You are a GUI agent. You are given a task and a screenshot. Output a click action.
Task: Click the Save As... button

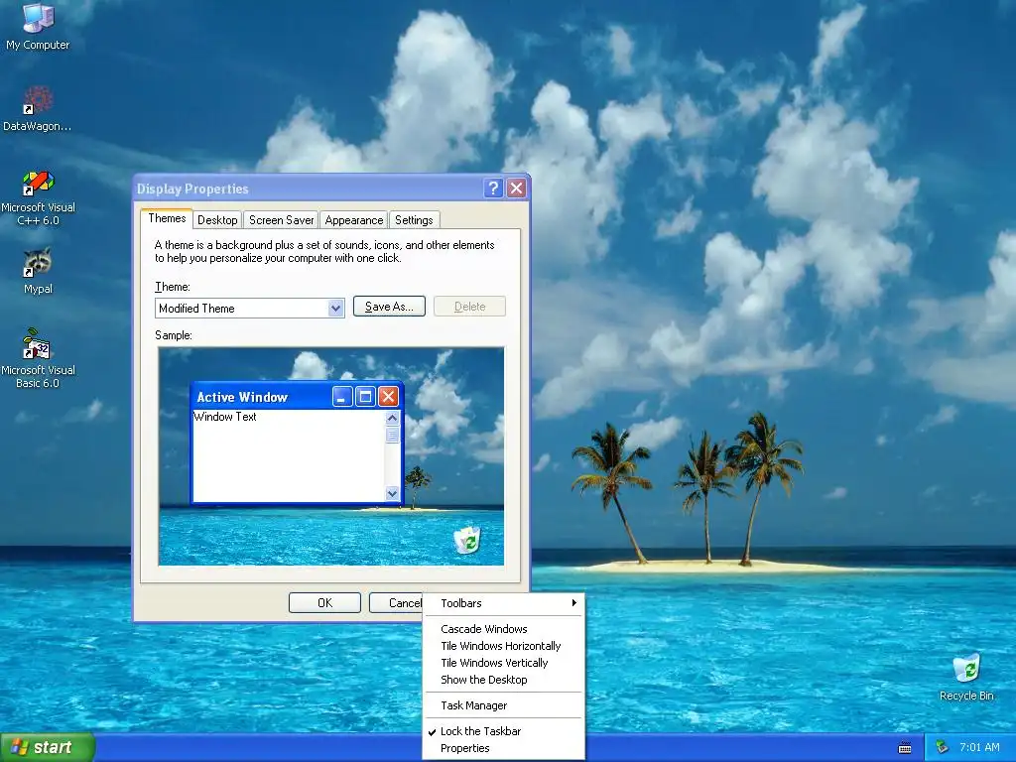click(x=389, y=307)
